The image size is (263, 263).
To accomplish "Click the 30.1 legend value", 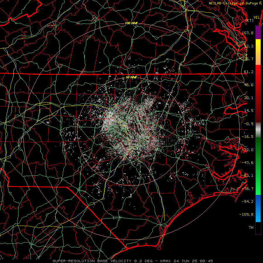I will 249,98.
